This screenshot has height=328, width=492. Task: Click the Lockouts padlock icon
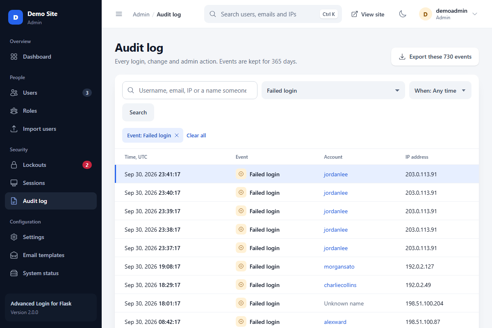pyautogui.click(x=14, y=165)
